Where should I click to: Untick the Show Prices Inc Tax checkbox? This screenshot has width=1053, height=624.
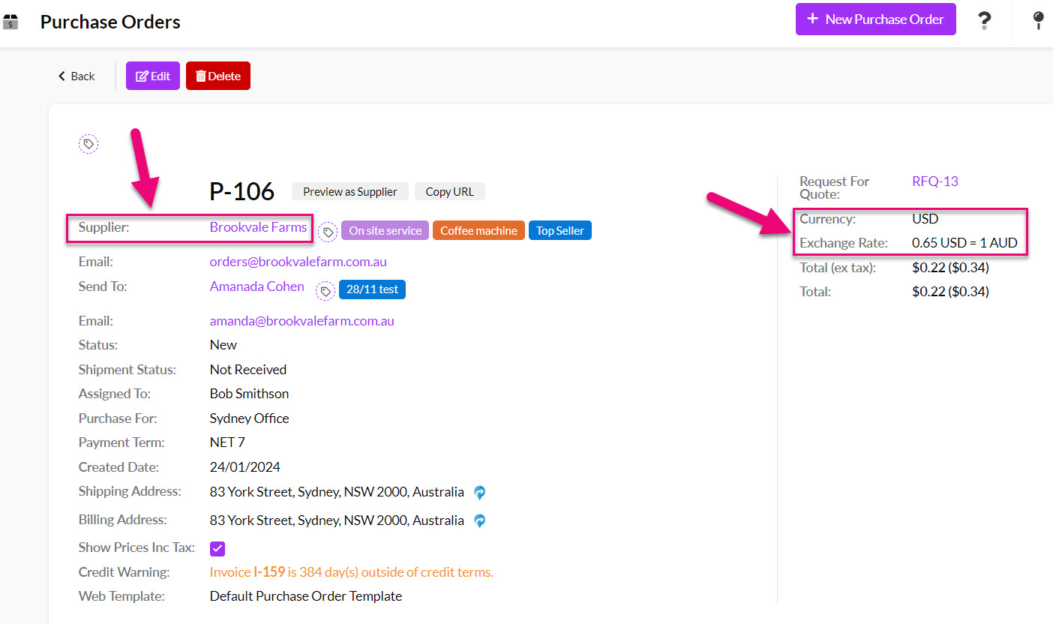coord(217,549)
